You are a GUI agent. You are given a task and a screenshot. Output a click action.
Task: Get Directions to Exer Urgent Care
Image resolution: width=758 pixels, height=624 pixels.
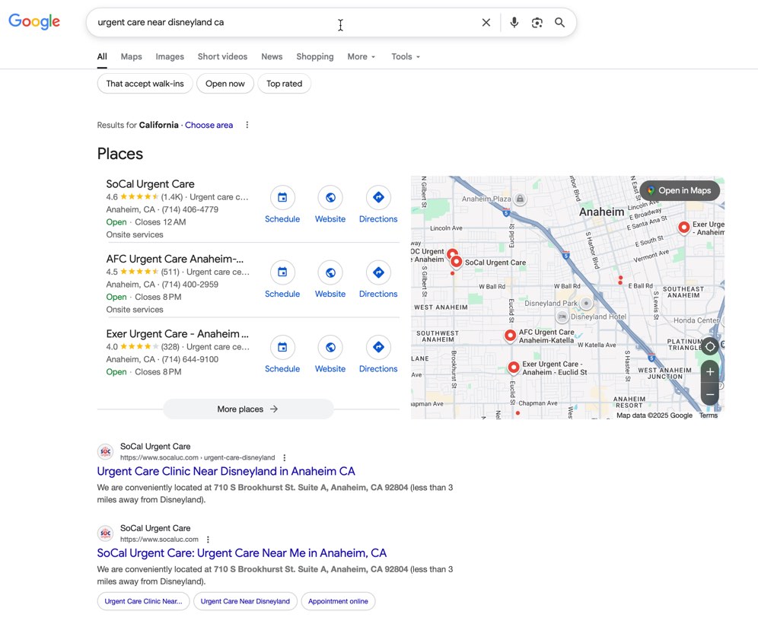(378, 348)
